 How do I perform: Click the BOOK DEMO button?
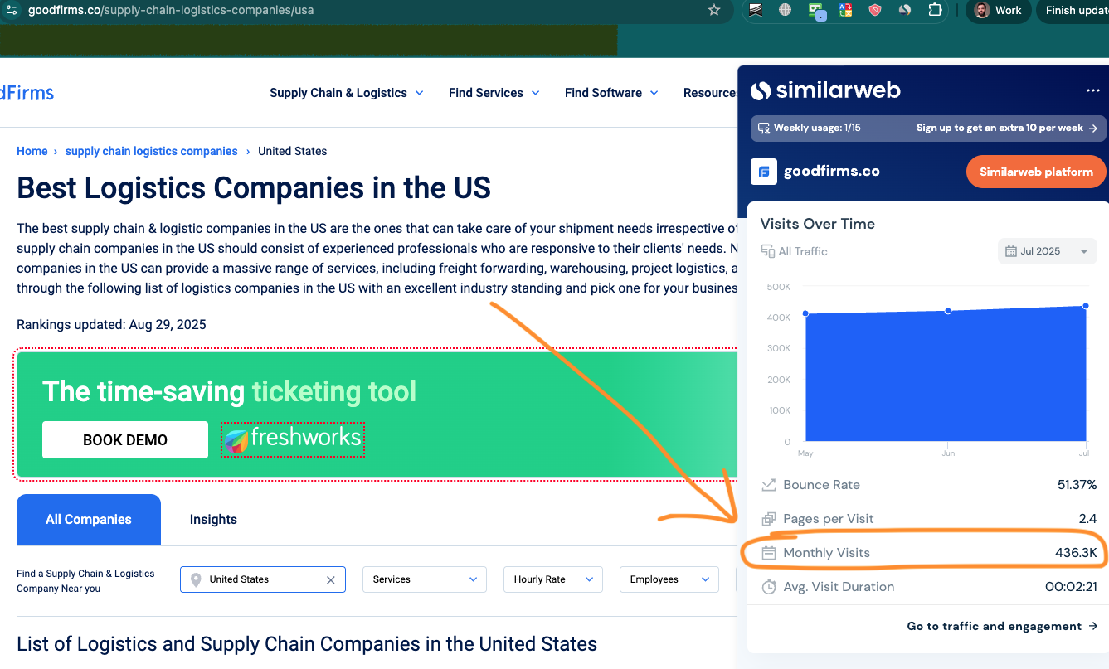click(125, 439)
